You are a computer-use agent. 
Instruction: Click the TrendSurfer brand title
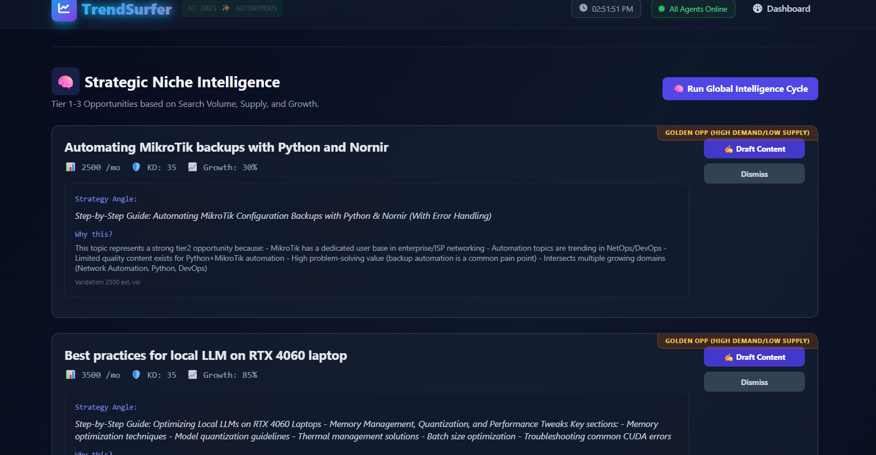click(x=127, y=9)
